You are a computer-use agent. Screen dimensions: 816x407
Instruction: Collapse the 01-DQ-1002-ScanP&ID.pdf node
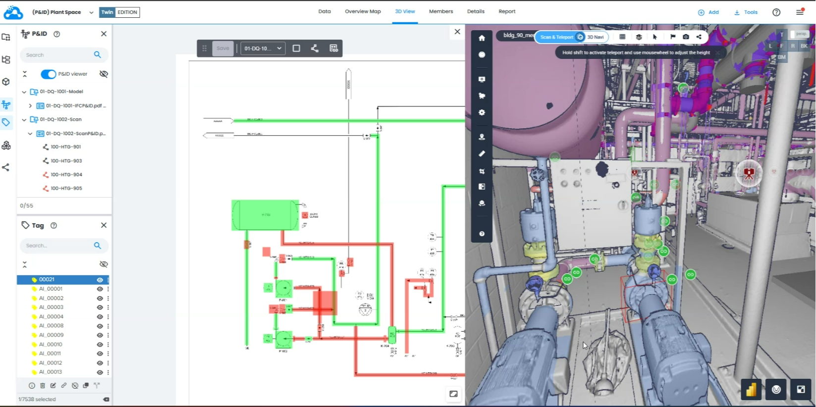click(30, 134)
